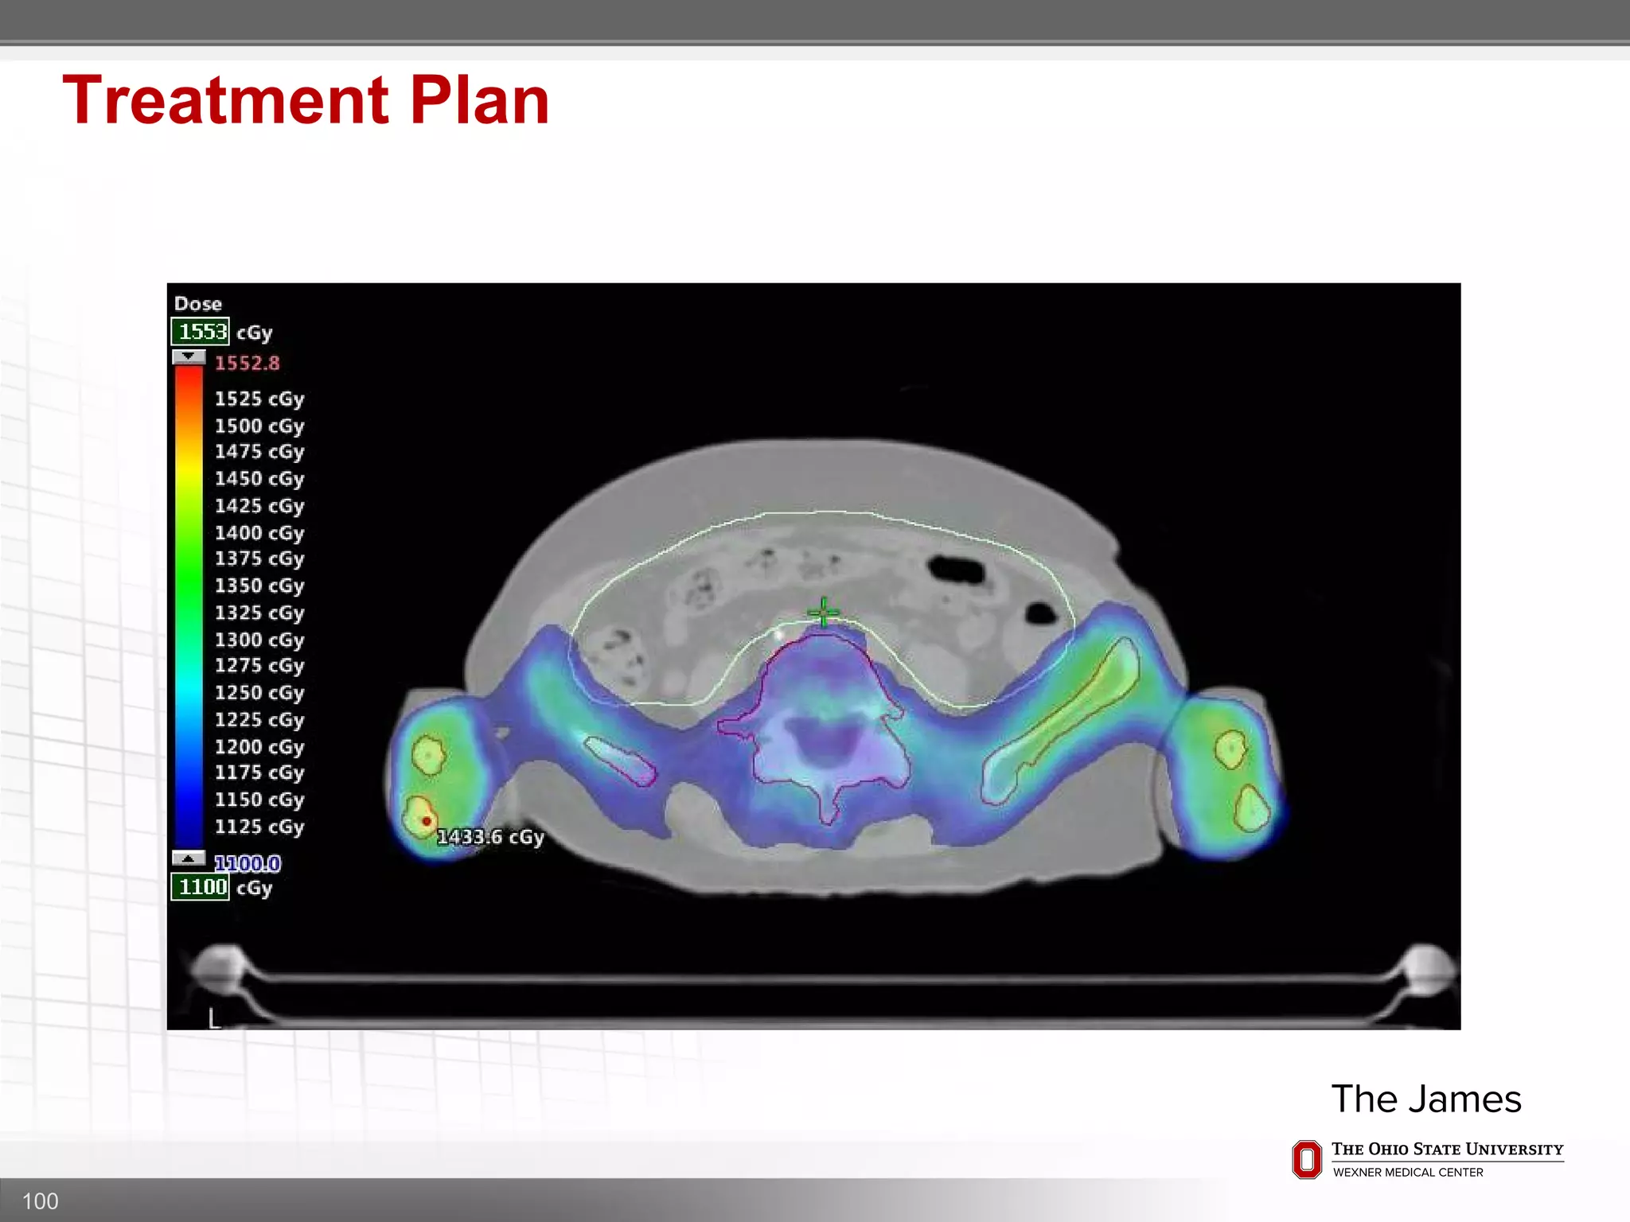Click the white bowel contour outline
The image size is (1630, 1222).
(x=828, y=512)
